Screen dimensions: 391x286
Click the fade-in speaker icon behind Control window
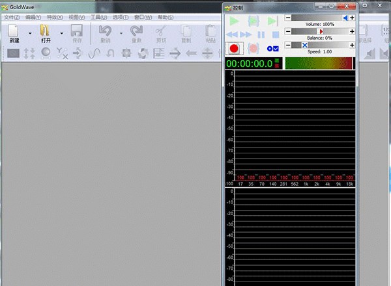point(370,54)
